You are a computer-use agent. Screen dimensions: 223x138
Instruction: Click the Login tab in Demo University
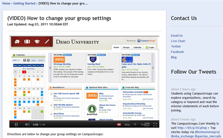150,47
